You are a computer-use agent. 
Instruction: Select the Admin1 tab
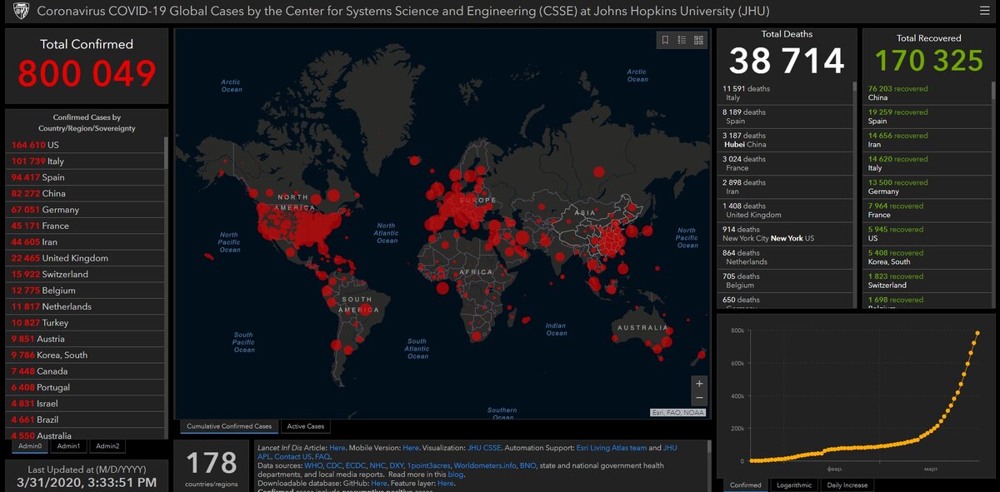point(68,446)
